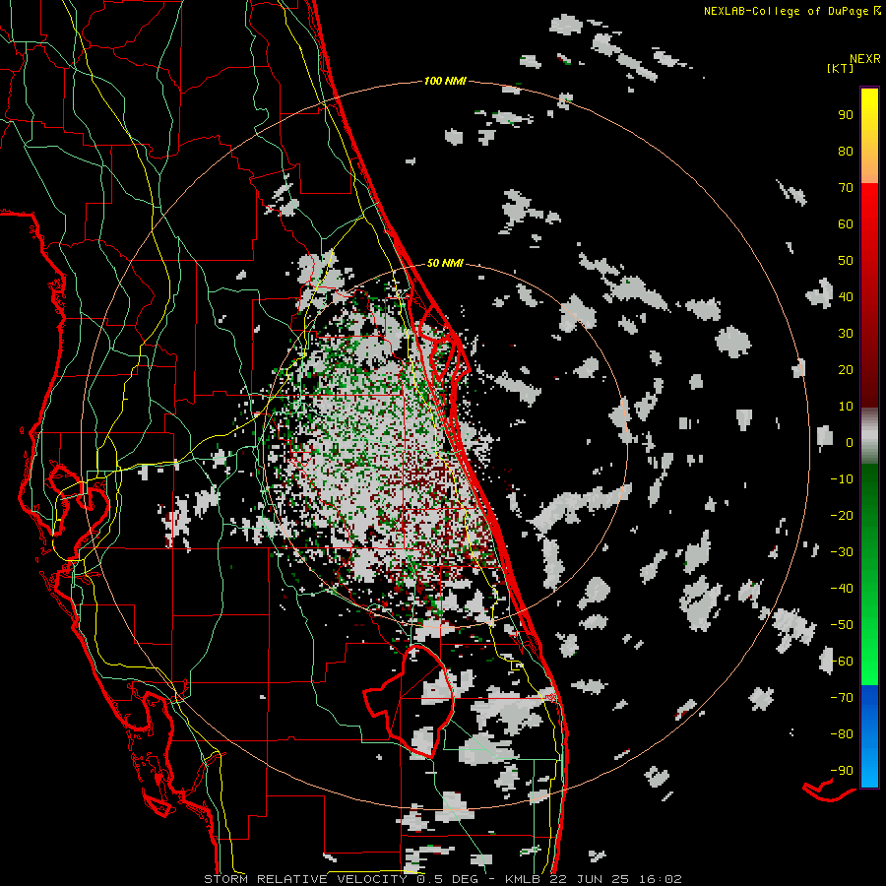Click the -70 value on the color scale
This screenshot has height=886, width=886.
[842, 698]
